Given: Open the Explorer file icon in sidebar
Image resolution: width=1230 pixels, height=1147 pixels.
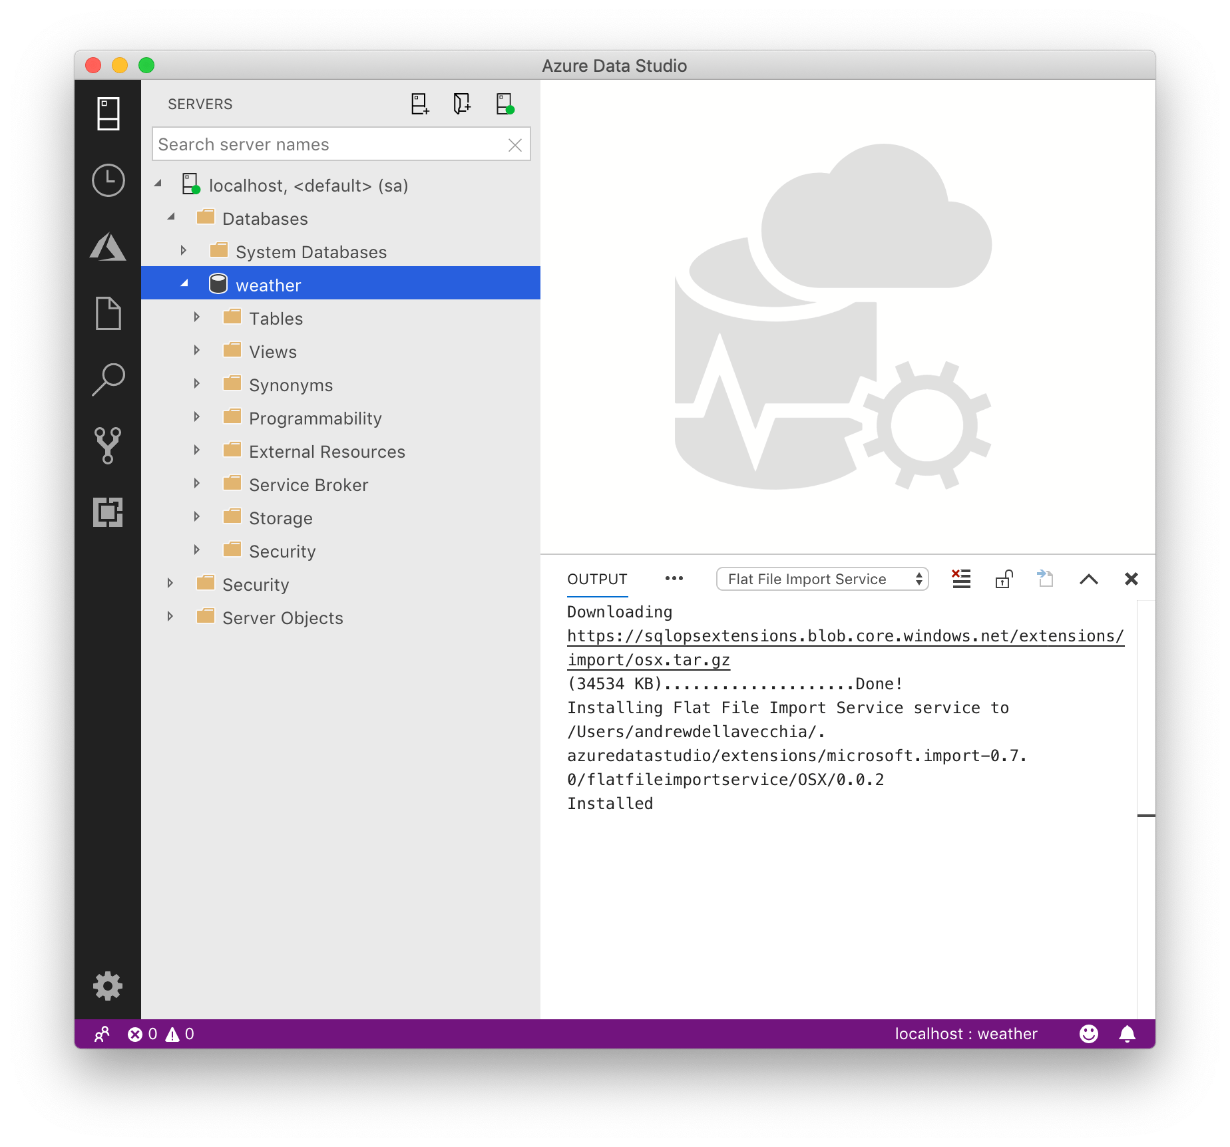Looking at the screenshot, I should pos(108,313).
